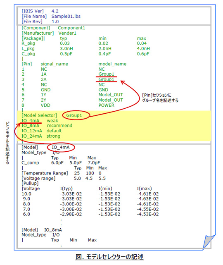Image resolution: width=223 pixels, height=265 pixels.
Task: Click IO_8mA in Model Selector list
Action: point(31,126)
